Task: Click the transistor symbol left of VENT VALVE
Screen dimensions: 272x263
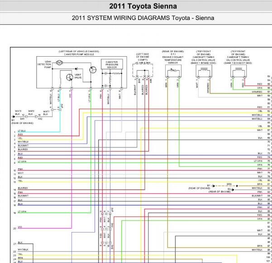Action: coord(70,77)
